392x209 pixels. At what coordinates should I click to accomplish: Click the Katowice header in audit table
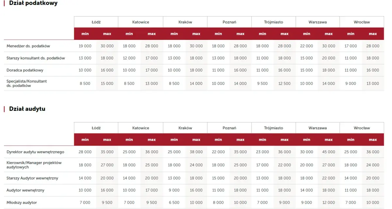141,128
